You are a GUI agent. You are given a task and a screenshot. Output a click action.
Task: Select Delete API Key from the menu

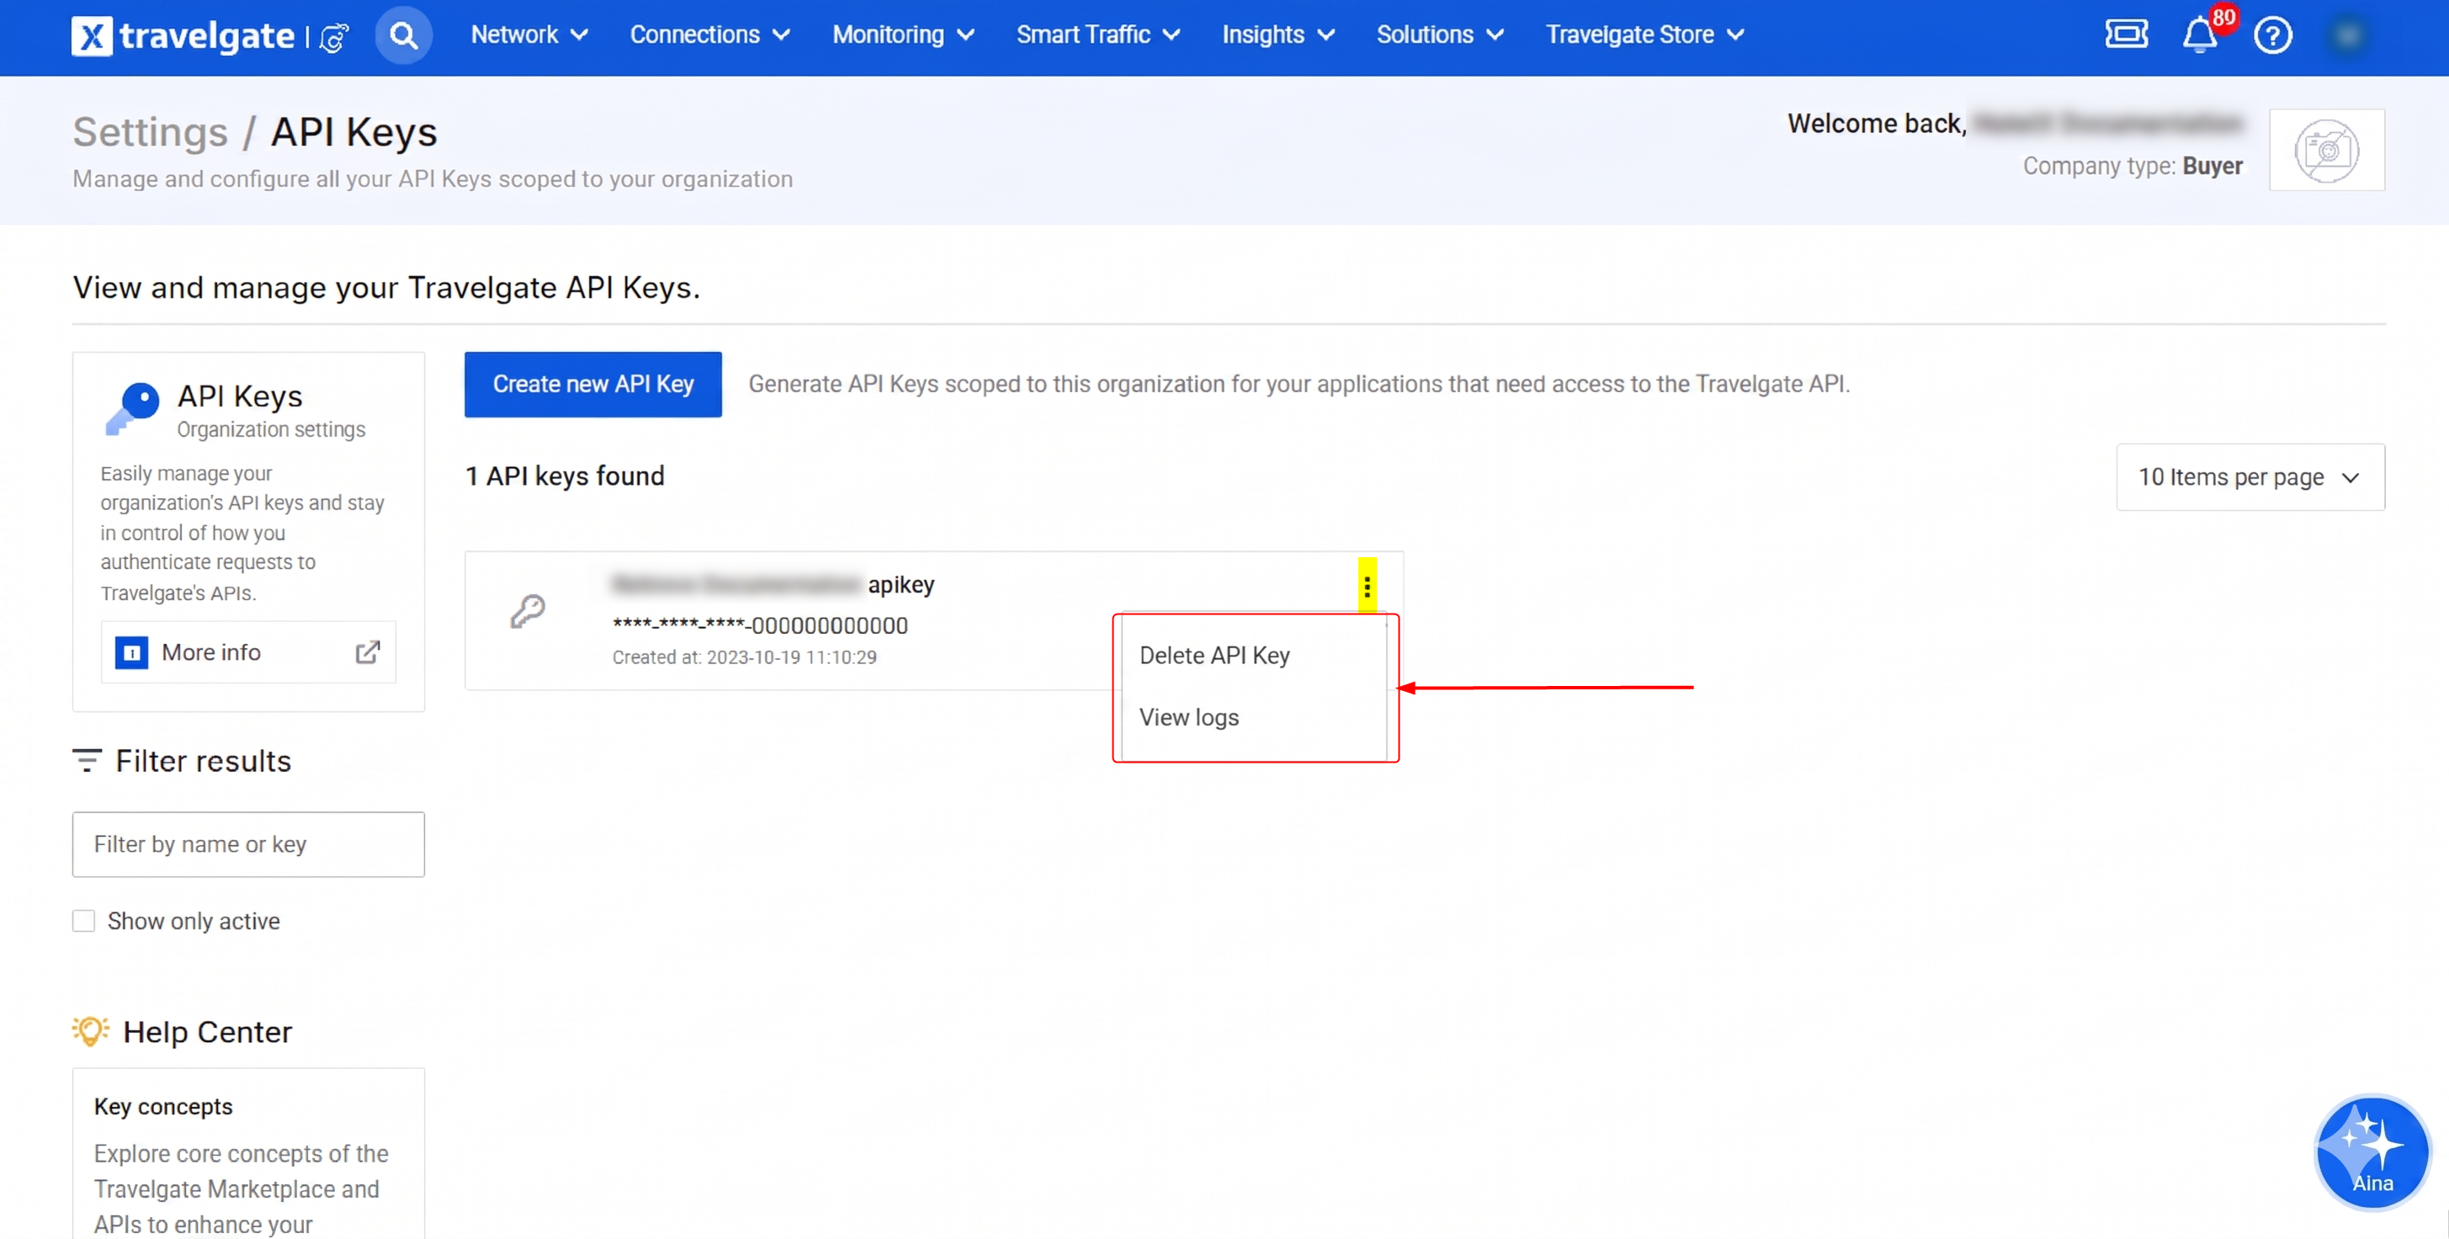pyautogui.click(x=1254, y=655)
